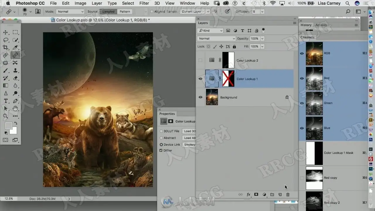Click the foreground color swatch

point(8,126)
